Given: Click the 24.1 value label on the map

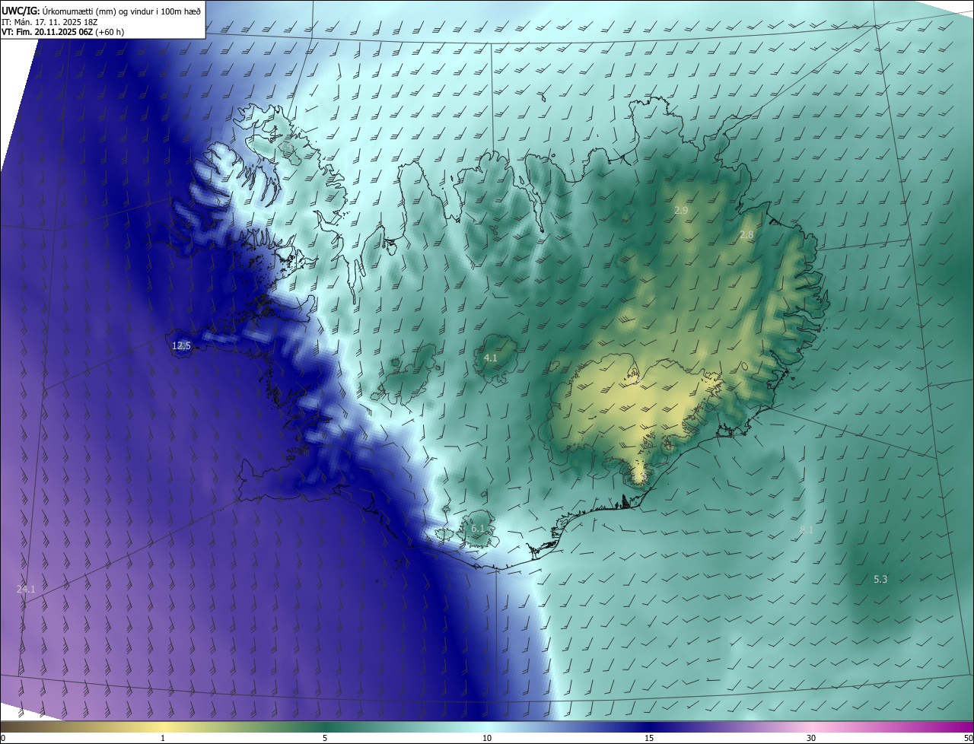Looking at the screenshot, I should click(26, 589).
